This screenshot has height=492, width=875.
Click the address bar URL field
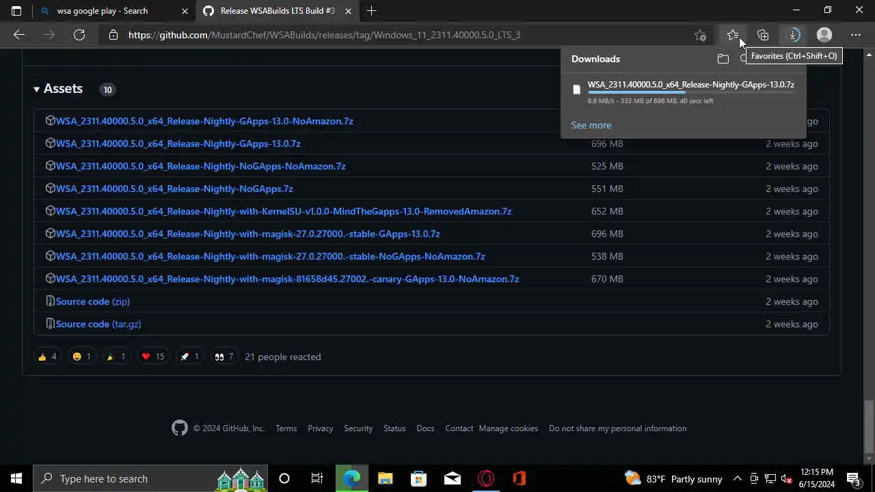tap(403, 35)
